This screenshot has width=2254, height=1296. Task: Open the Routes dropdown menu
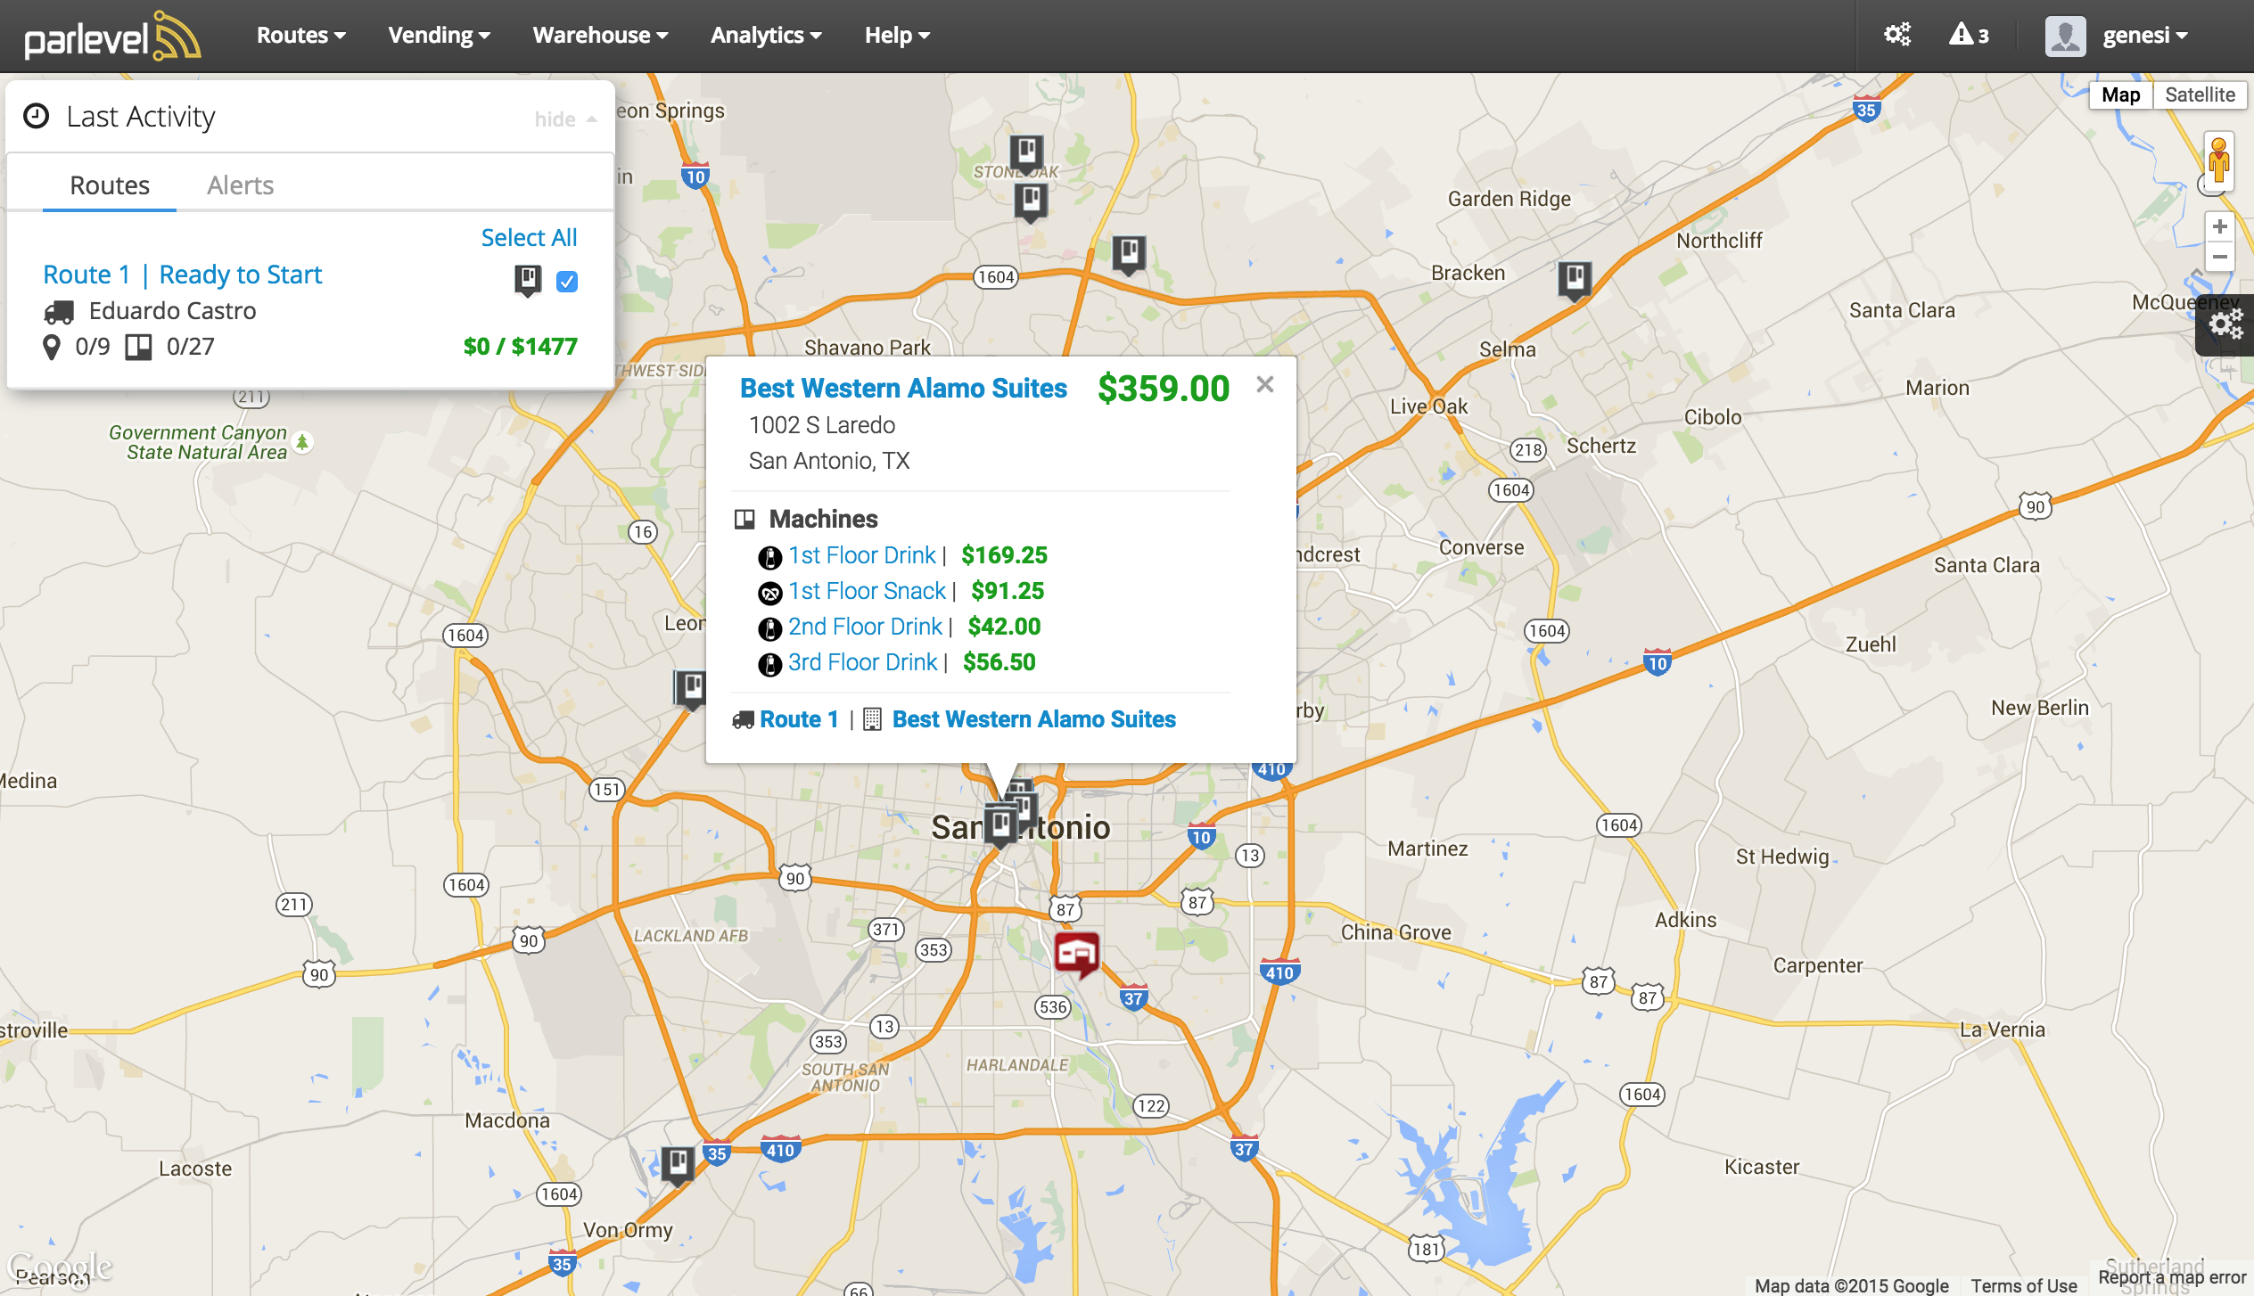tap(300, 36)
